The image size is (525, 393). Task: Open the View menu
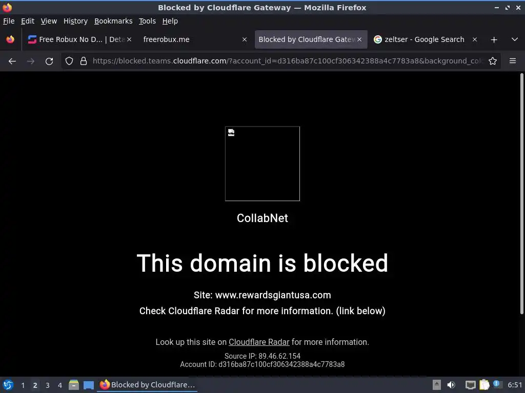tap(49, 21)
